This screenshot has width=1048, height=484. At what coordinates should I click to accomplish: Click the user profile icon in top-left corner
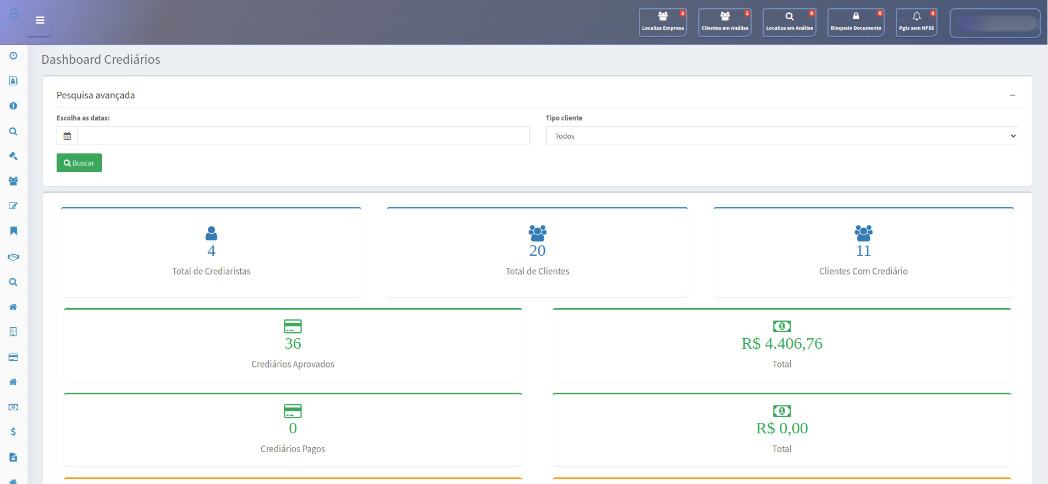14,14
